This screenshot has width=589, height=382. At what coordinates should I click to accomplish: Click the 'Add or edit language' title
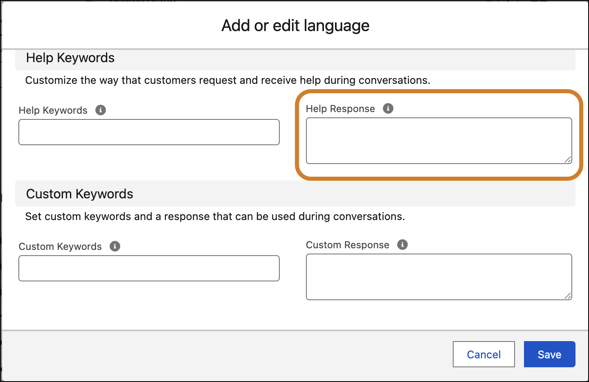click(295, 25)
